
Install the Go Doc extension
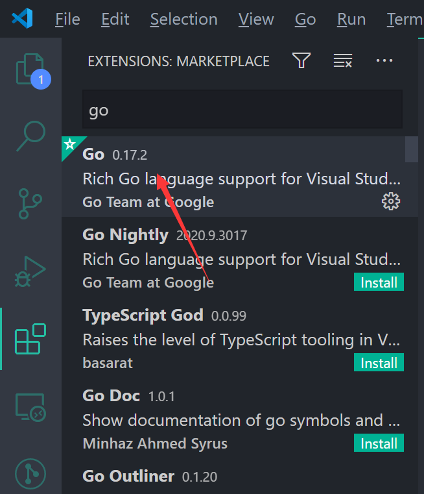click(x=379, y=443)
